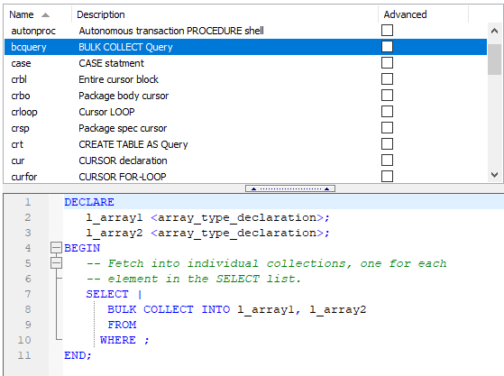Click the 'Package body cursor' description

pos(124,96)
